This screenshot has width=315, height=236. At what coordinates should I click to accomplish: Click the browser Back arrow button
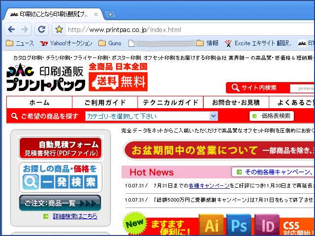(x=11, y=29)
